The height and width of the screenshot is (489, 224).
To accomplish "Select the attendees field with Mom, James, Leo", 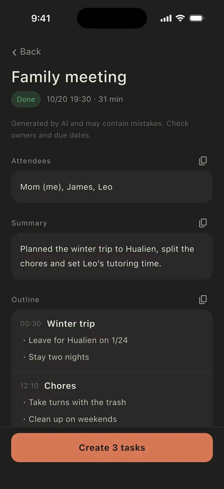I will (x=112, y=187).
